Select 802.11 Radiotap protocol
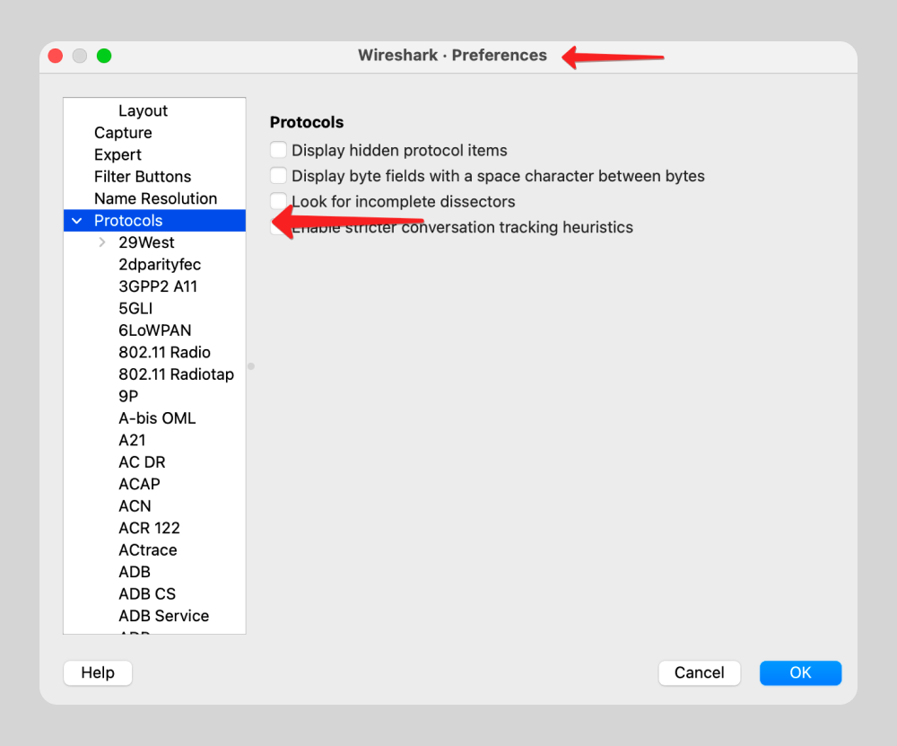 [x=176, y=373]
